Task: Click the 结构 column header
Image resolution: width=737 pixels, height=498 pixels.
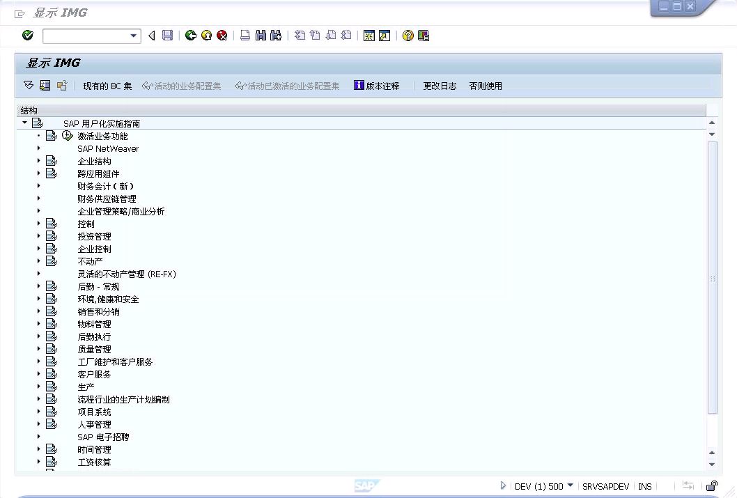Action: tap(361, 111)
